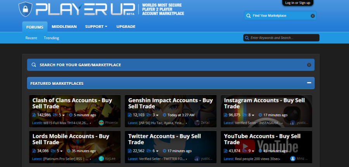Click clock icon on Clash of Clans card
Viewport: 349px width, 167px height.
(71, 115)
